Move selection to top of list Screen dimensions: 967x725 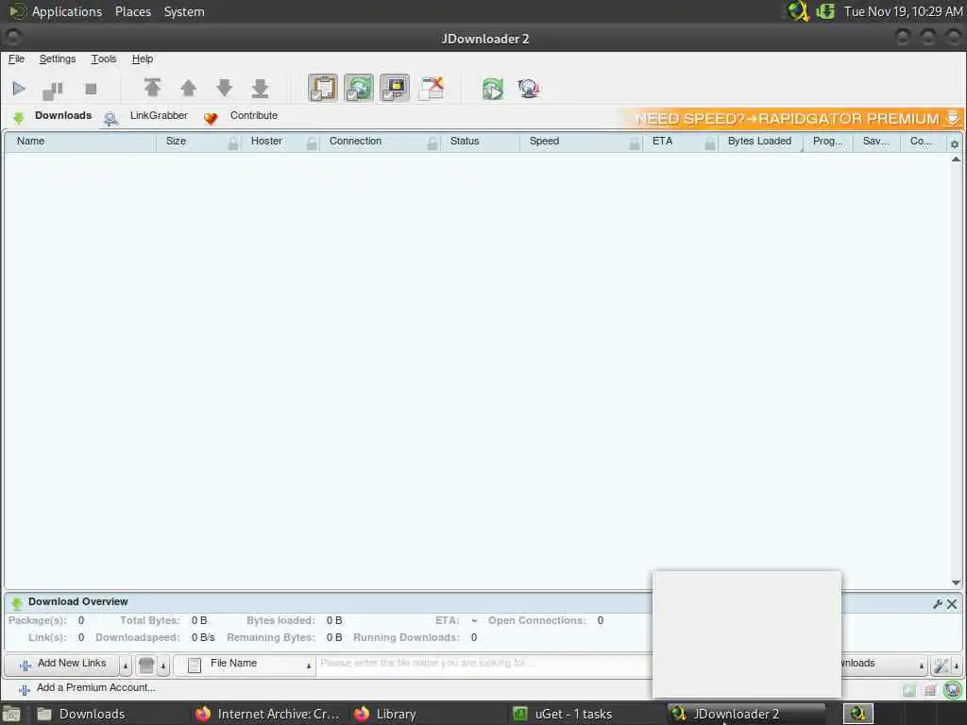click(152, 88)
